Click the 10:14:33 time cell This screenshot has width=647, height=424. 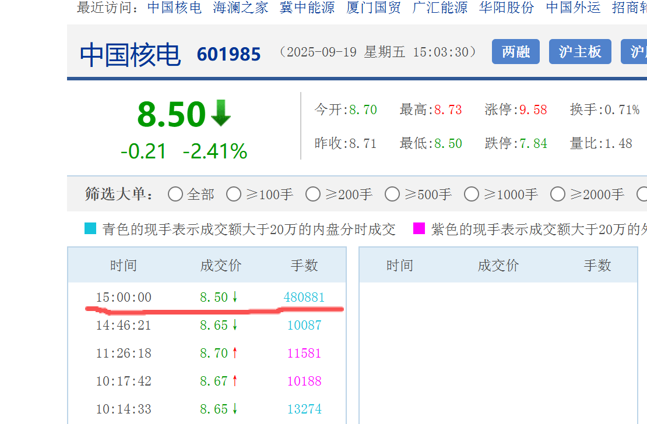[124, 409]
